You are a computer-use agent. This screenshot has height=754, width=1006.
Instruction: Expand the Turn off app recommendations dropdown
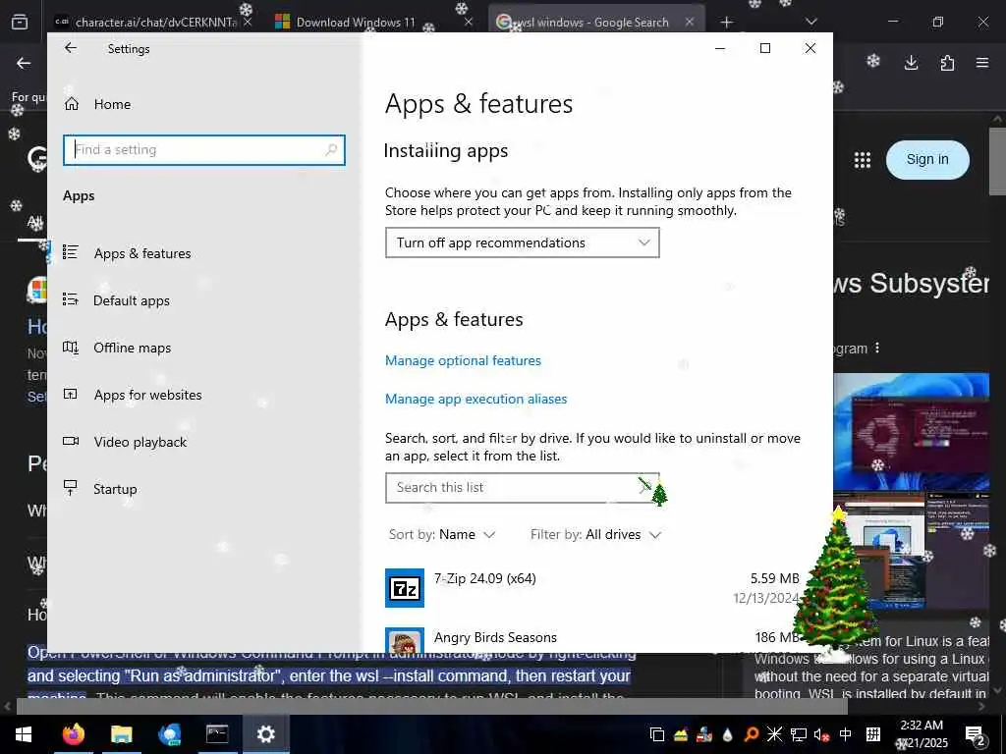pyautogui.click(x=523, y=242)
